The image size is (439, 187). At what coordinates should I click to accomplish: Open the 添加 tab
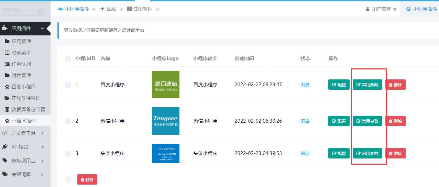(108, 9)
